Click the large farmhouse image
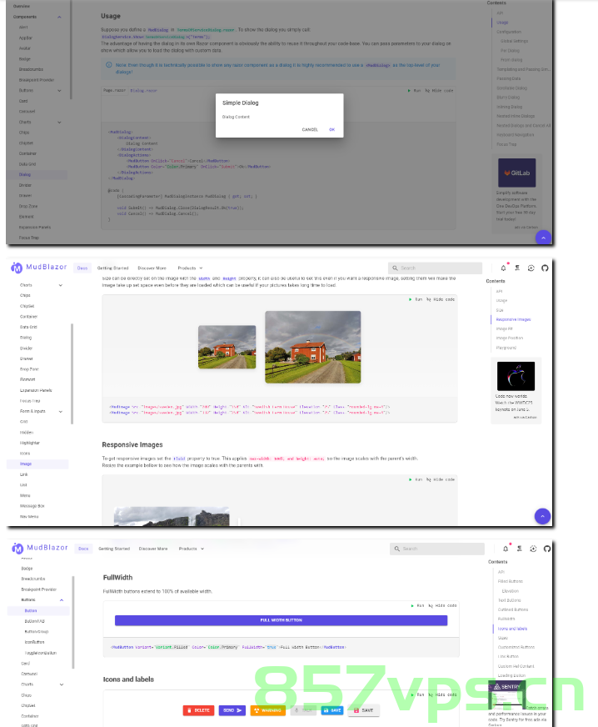Viewport: 598px width, 727px height. [312, 347]
